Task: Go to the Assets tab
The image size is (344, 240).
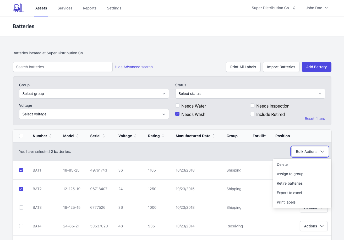Action: 41,8
